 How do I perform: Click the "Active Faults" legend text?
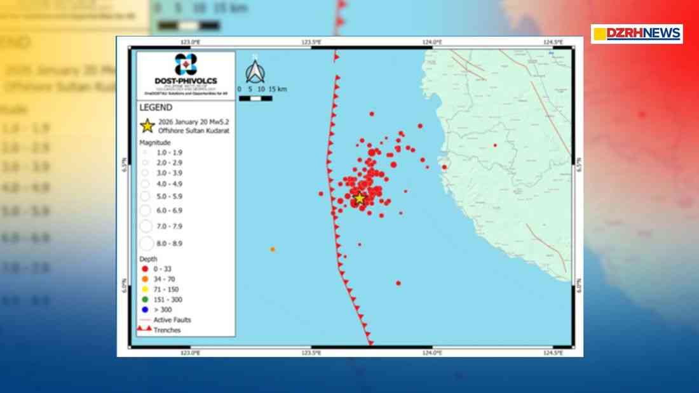172,320
